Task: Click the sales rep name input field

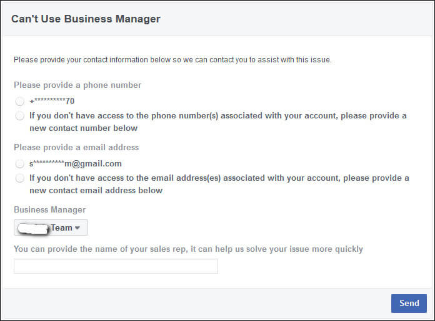Action: pyautogui.click(x=116, y=266)
